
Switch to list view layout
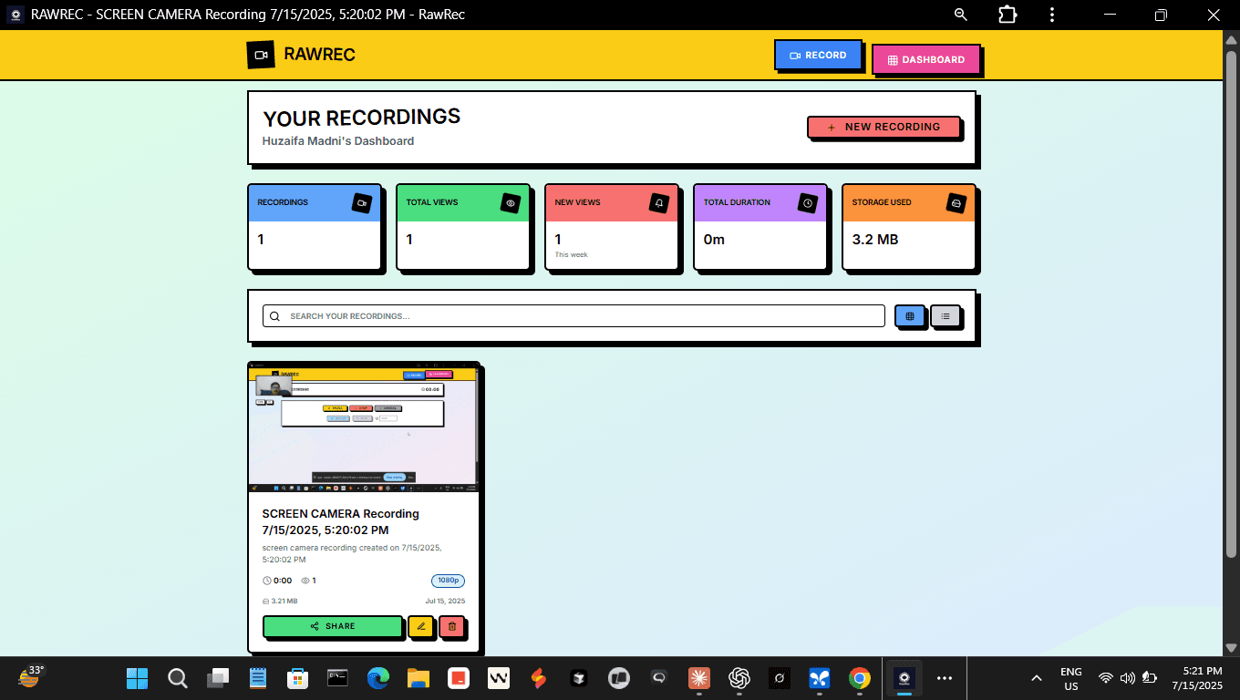(945, 316)
